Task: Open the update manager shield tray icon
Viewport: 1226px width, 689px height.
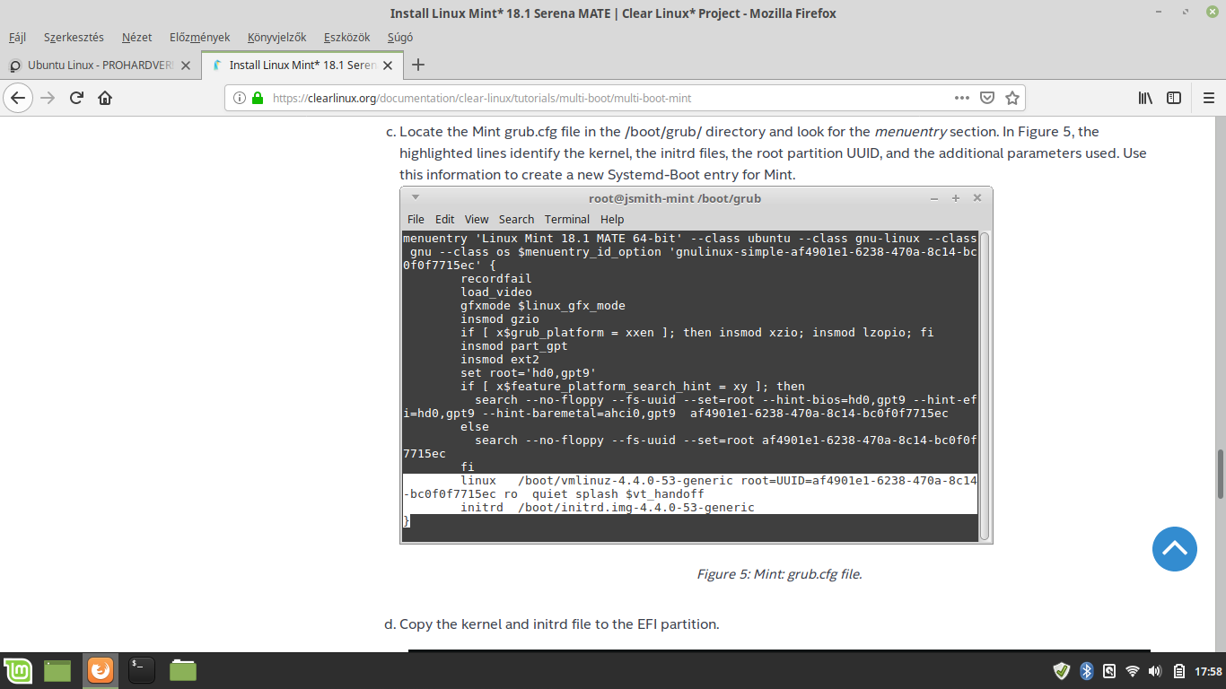Action: point(1062,670)
